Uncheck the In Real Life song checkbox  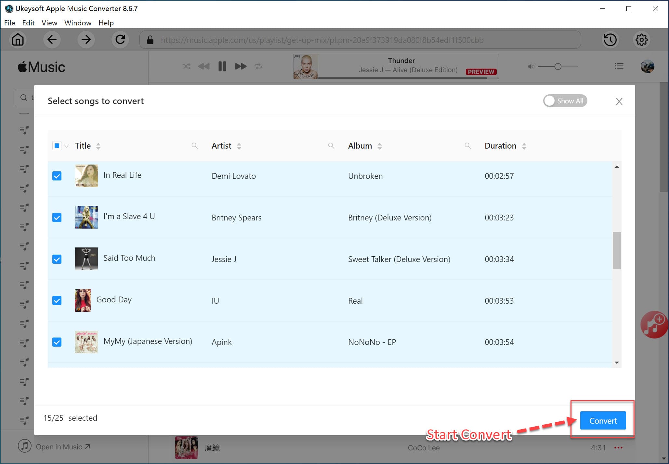click(57, 176)
